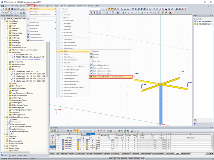Image resolution: width=214 pixels, height=160 pixels.
Task: Click the Clippingebene icon in the menu
Action: point(28,34)
